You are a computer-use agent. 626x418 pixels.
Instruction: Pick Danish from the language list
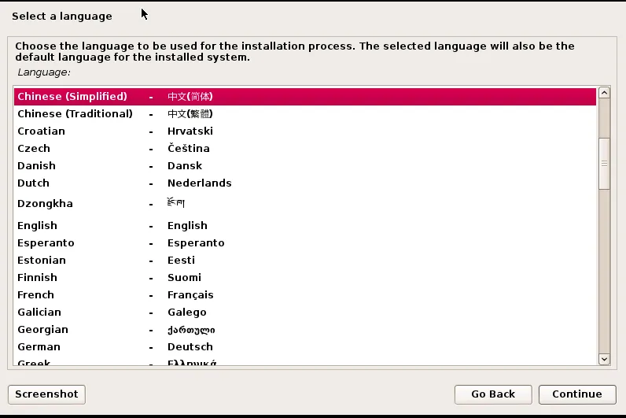point(37,166)
